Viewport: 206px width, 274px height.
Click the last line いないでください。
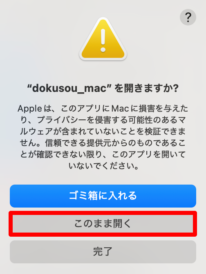pos(104,166)
